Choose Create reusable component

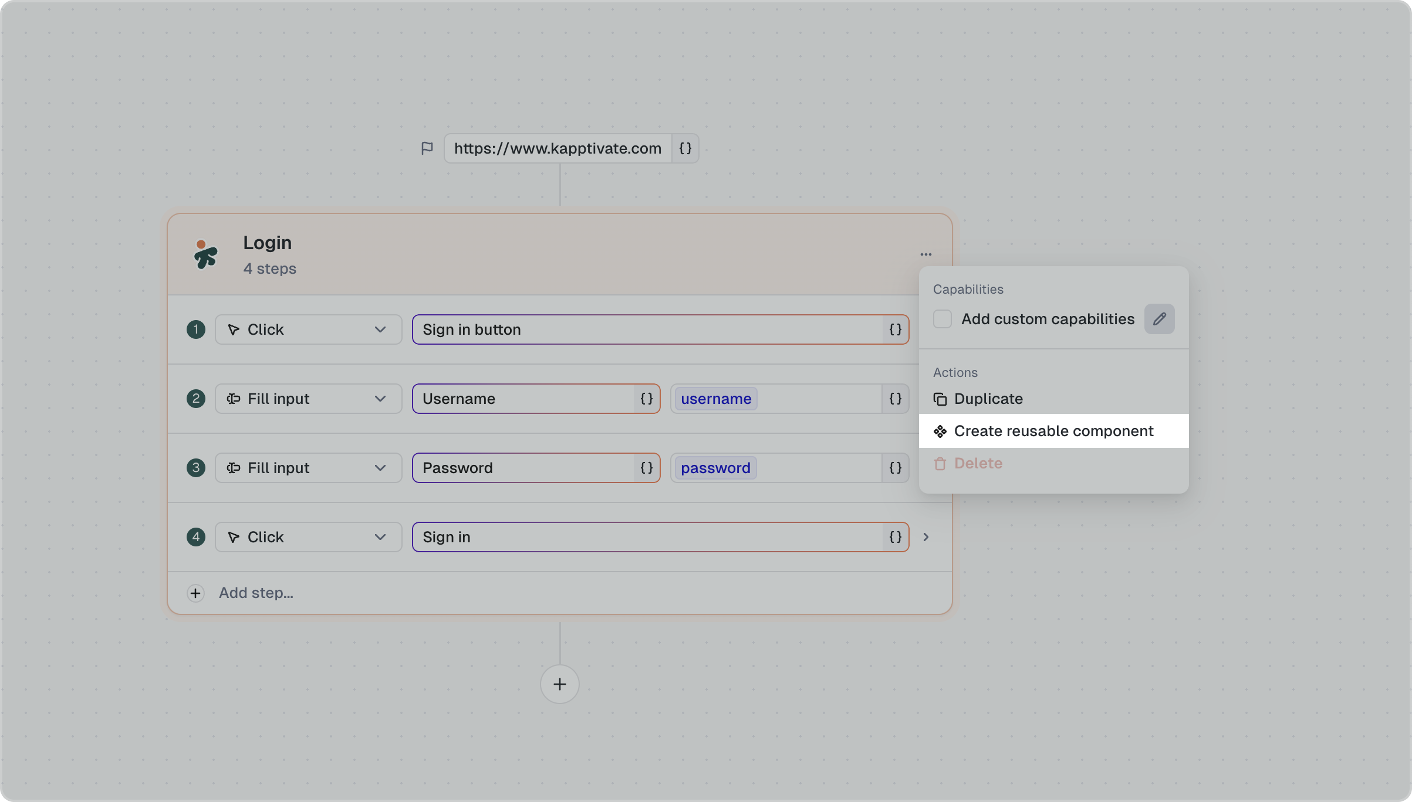[1053, 431]
